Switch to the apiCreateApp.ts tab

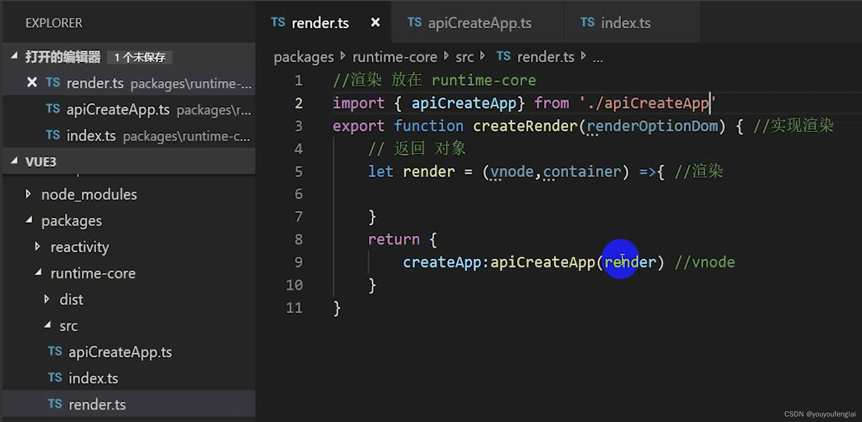(x=477, y=22)
